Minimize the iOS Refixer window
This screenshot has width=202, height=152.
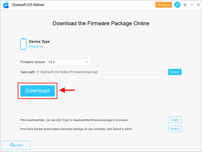click(x=192, y=5)
